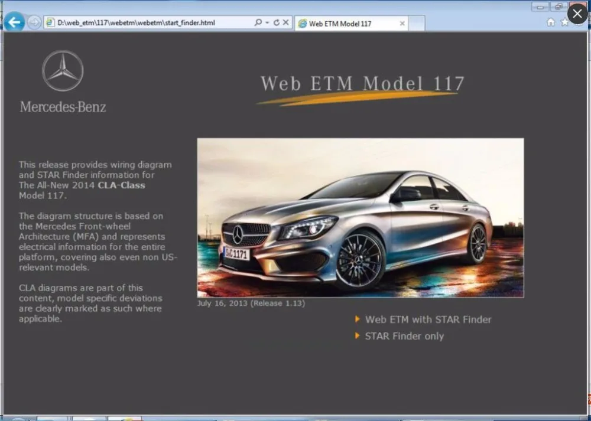Select the Web ETM Model 117 tab
This screenshot has height=421, width=591.
click(x=351, y=24)
